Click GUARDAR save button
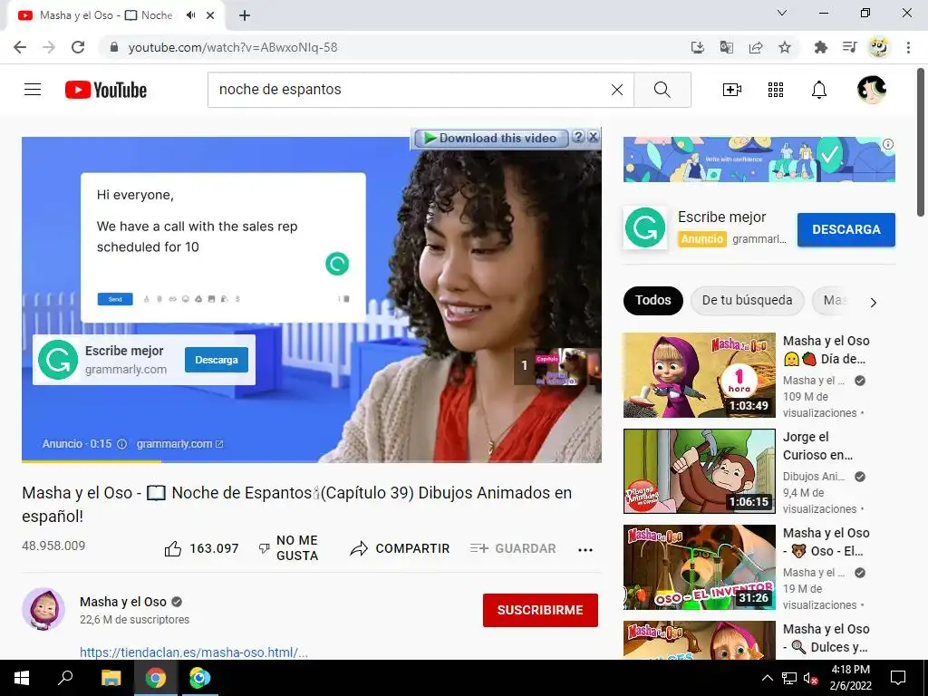Viewport: 928px width, 696px height. click(x=513, y=548)
